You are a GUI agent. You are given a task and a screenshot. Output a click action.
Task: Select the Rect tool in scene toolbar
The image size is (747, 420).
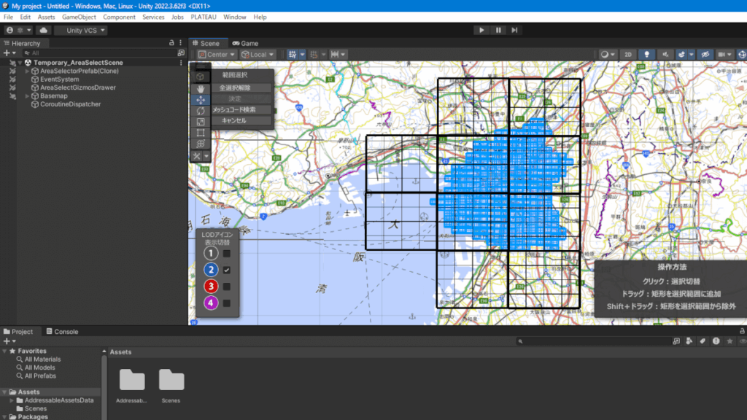point(201,133)
